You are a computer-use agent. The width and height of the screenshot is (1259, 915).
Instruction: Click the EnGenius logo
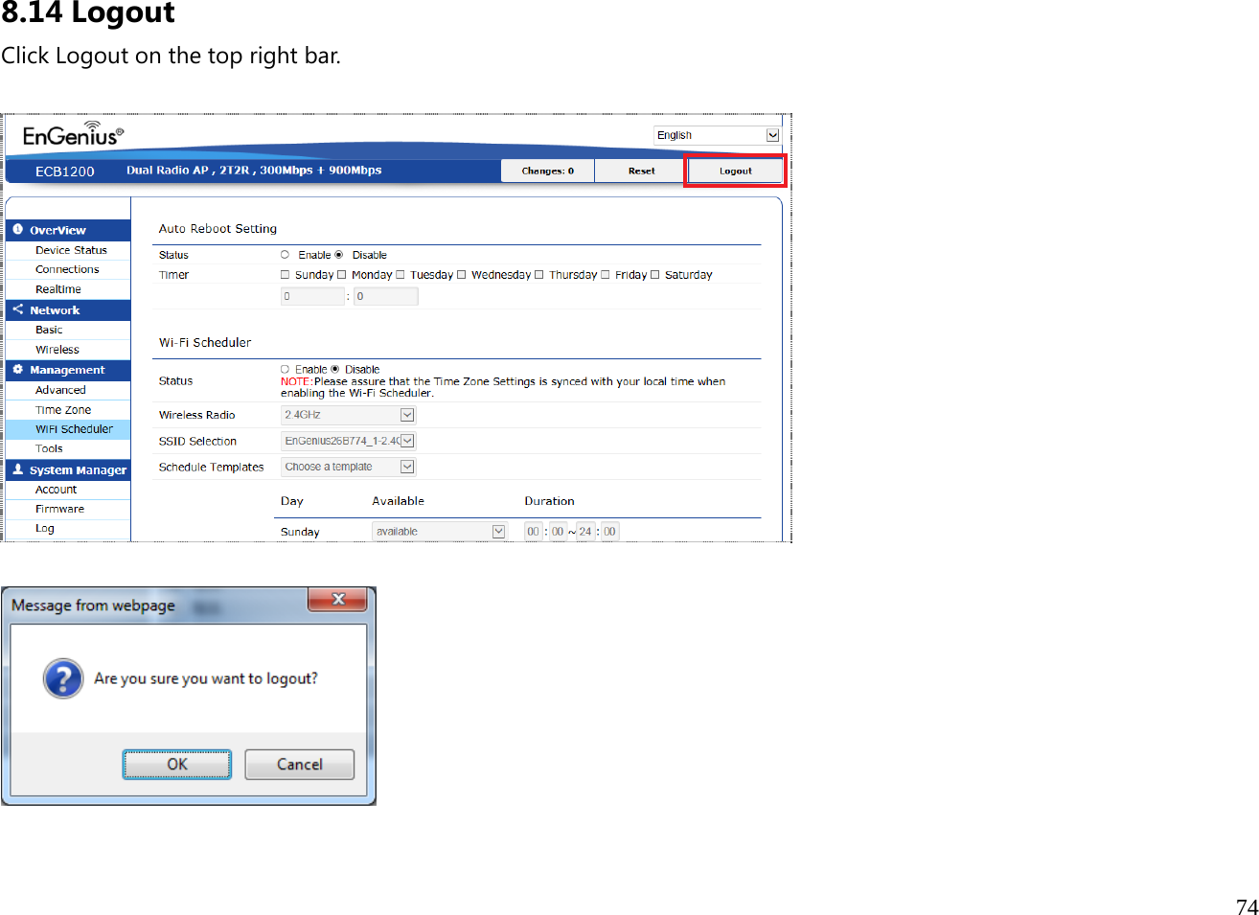[x=73, y=134]
